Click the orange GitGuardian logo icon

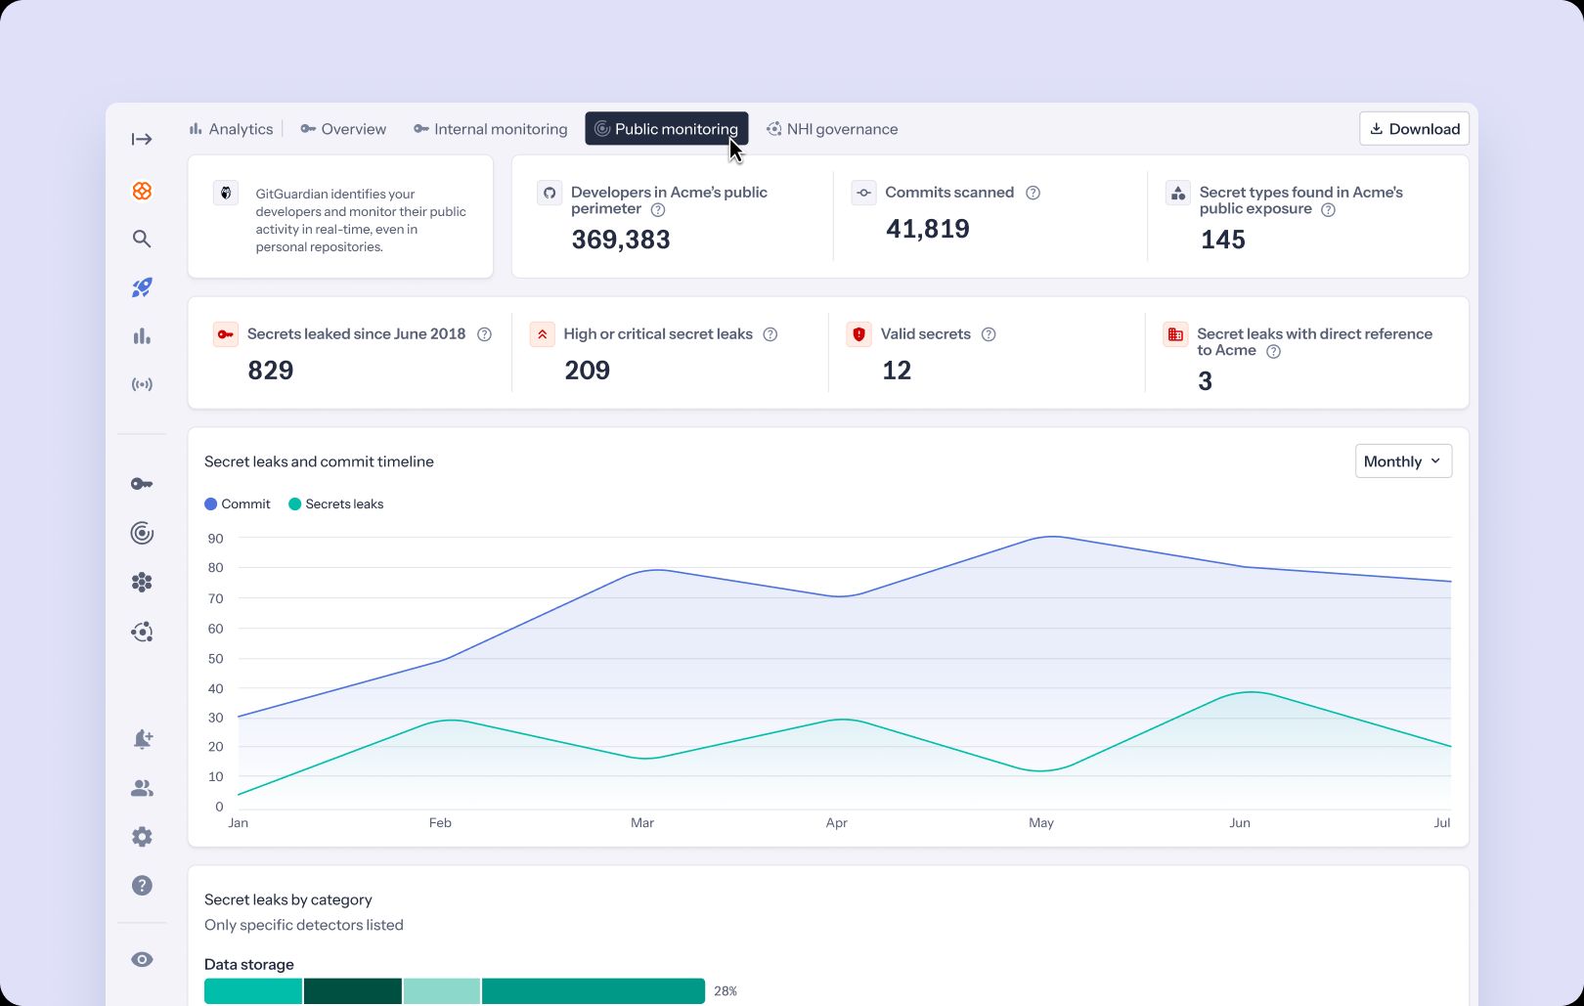142,191
